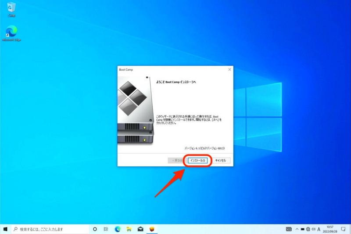Open Task View on the taskbar

pyautogui.click(x=106, y=229)
